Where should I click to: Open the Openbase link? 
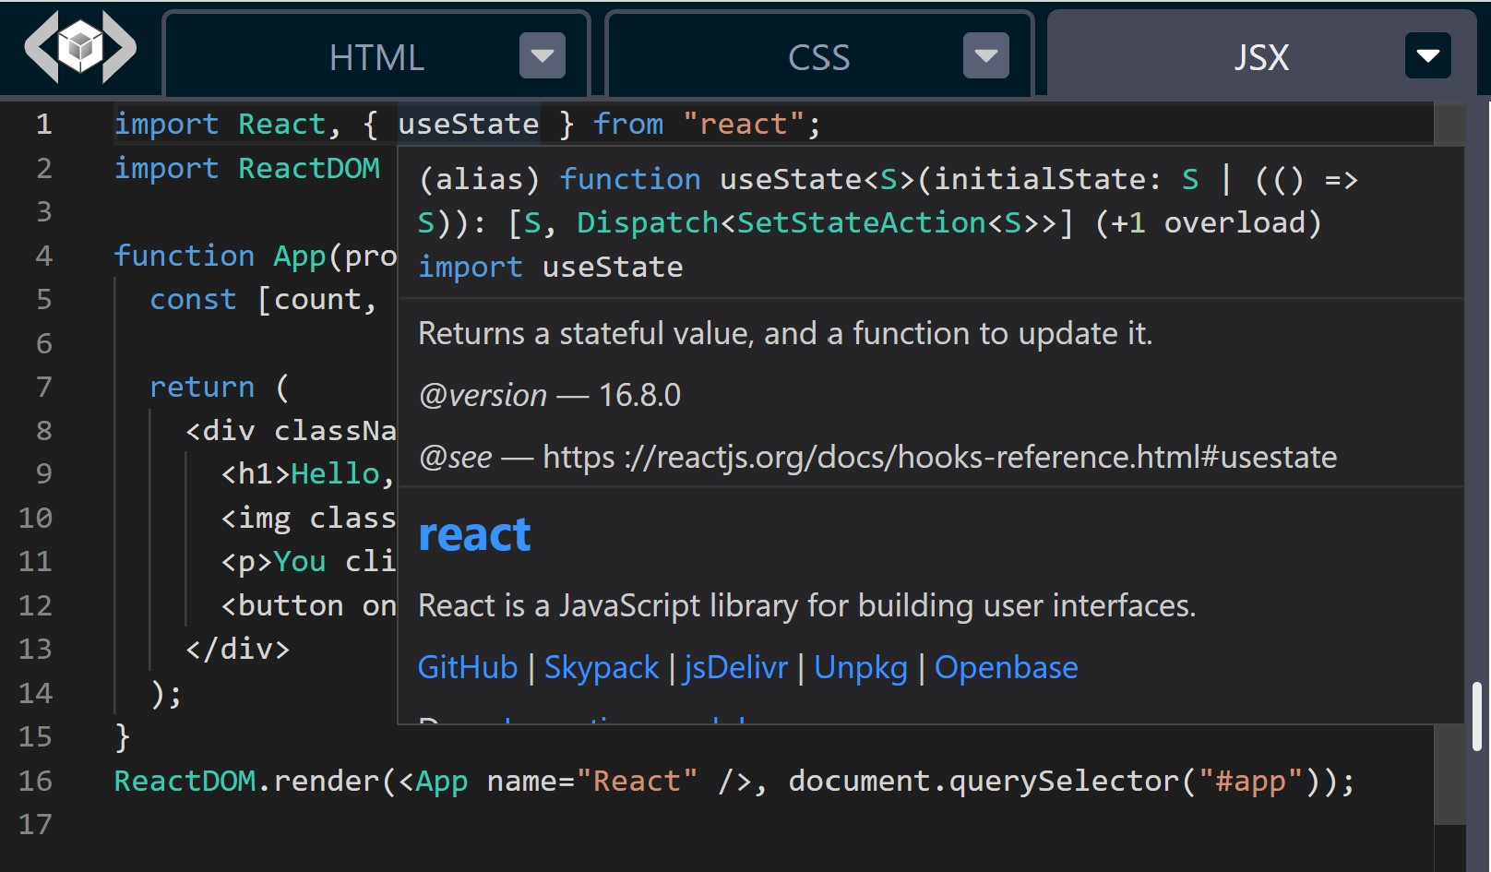click(1006, 666)
